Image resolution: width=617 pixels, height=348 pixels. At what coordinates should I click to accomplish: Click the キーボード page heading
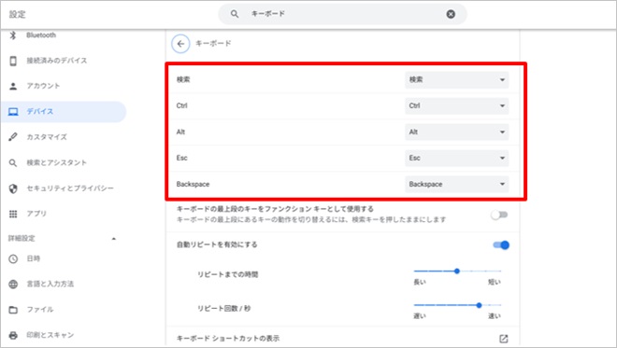[213, 44]
